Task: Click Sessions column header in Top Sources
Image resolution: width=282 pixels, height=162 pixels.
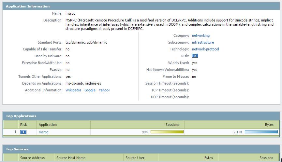Action: [x=249, y=158]
